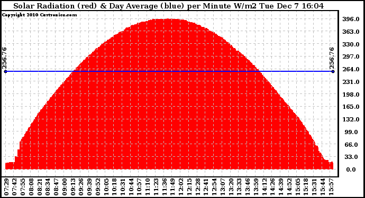Click the left endpoint of blue line

[6, 72]
